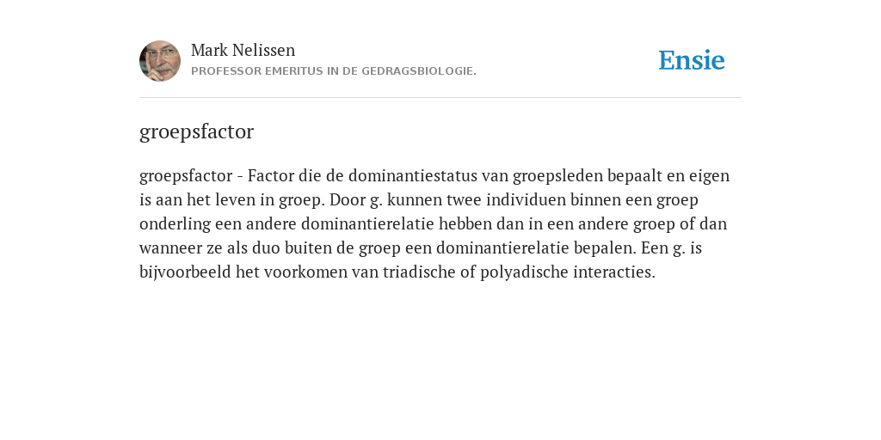Click Mark Nelissen's round profile photo
881x440 pixels.
coord(160,61)
